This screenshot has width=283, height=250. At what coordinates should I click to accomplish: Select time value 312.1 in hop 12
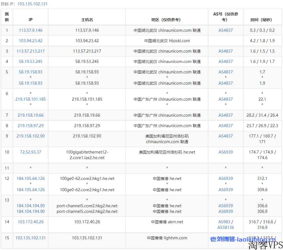tap(262, 179)
